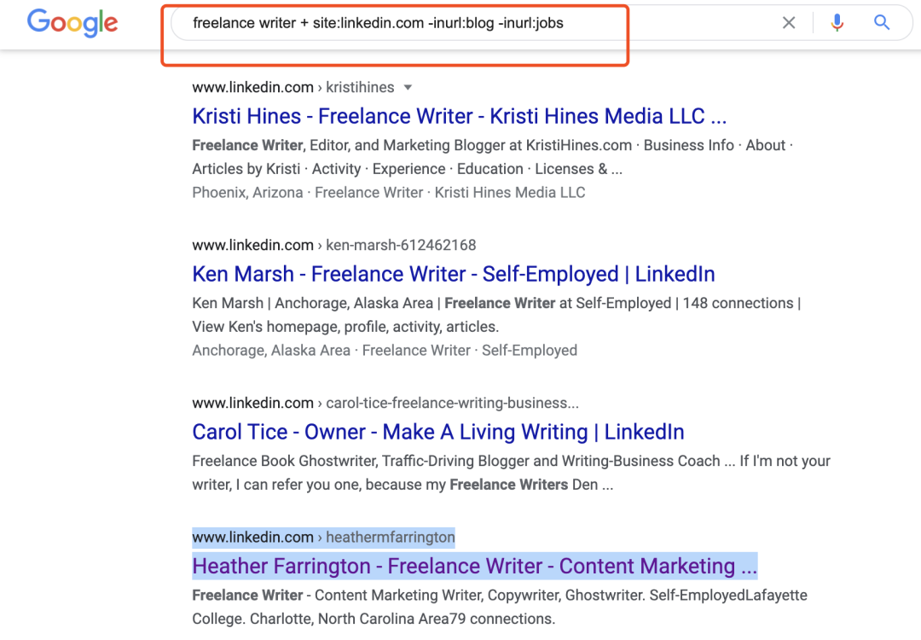This screenshot has height=640, width=921.
Task: Click the ken-marsh-612462168 URL breadcrumb
Action: (401, 245)
